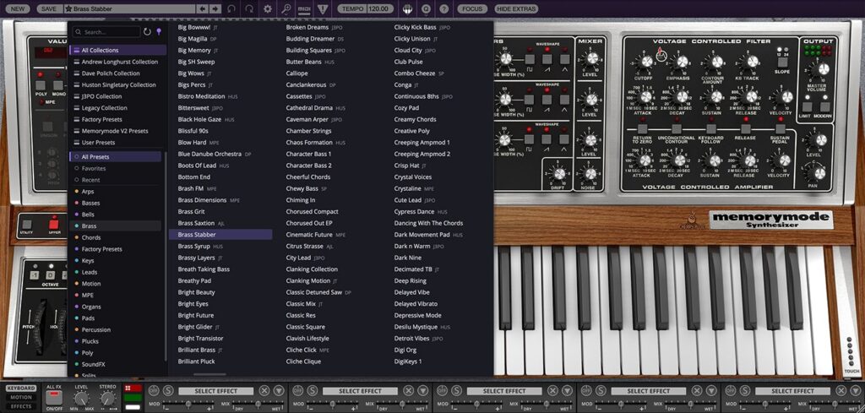
Task: Click the X remove icon of second effect slot
Action: [x=408, y=390]
